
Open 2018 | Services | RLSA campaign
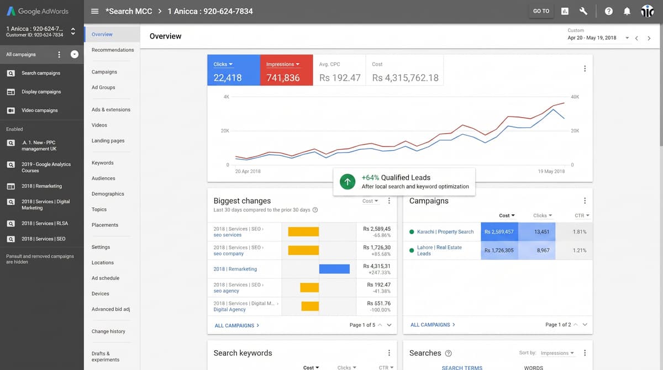45,223
